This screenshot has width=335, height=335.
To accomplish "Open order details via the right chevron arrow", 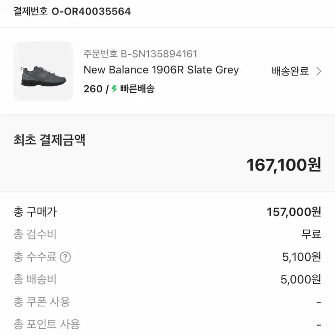I will pyautogui.click(x=319, y=71).
